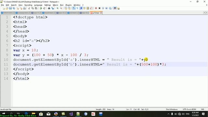
Task: Start macro recording with red dot icon
Action: [96, 8]
